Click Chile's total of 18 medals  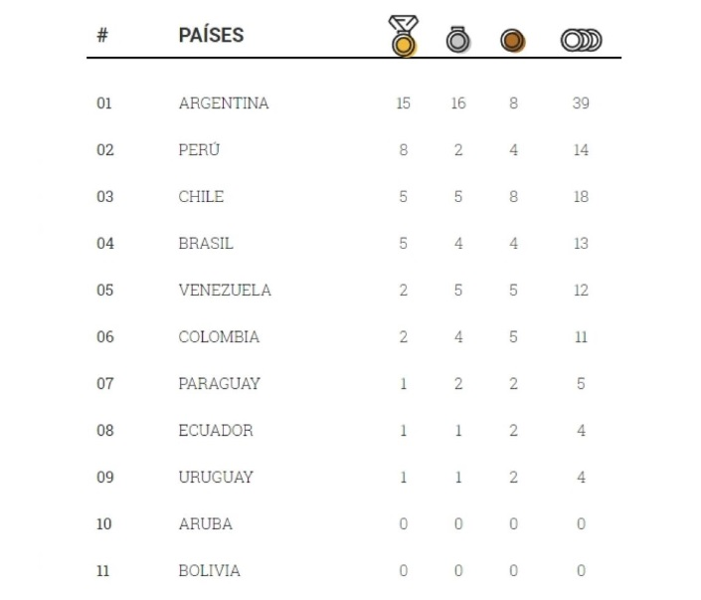tap(581, 196)
